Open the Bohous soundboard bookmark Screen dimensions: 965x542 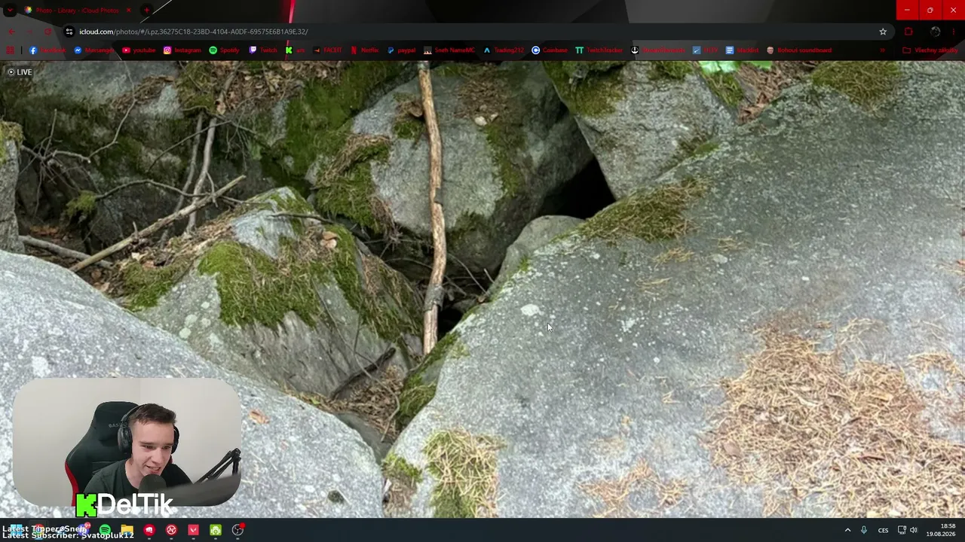pyautogui.click(x=799, y=50)
